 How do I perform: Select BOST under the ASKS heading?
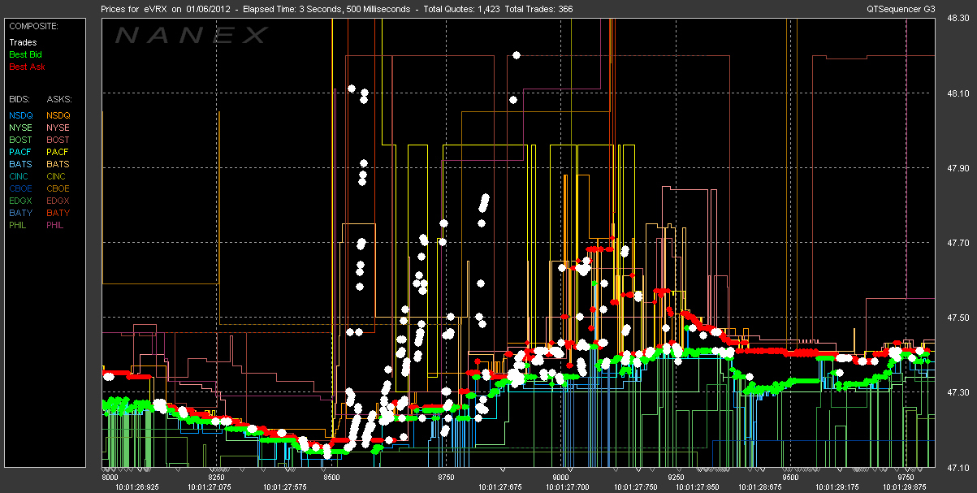[x=58, y=140]
